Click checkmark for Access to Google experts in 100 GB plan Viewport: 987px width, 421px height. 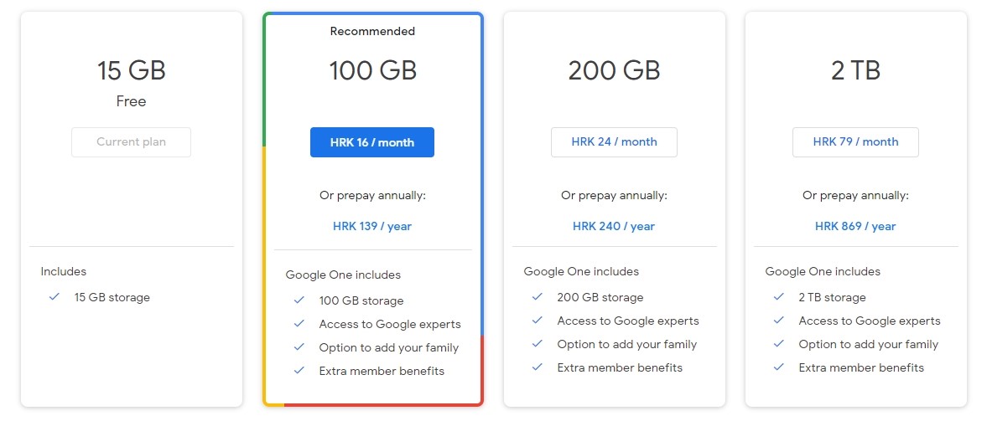click(x=299, y=324)
